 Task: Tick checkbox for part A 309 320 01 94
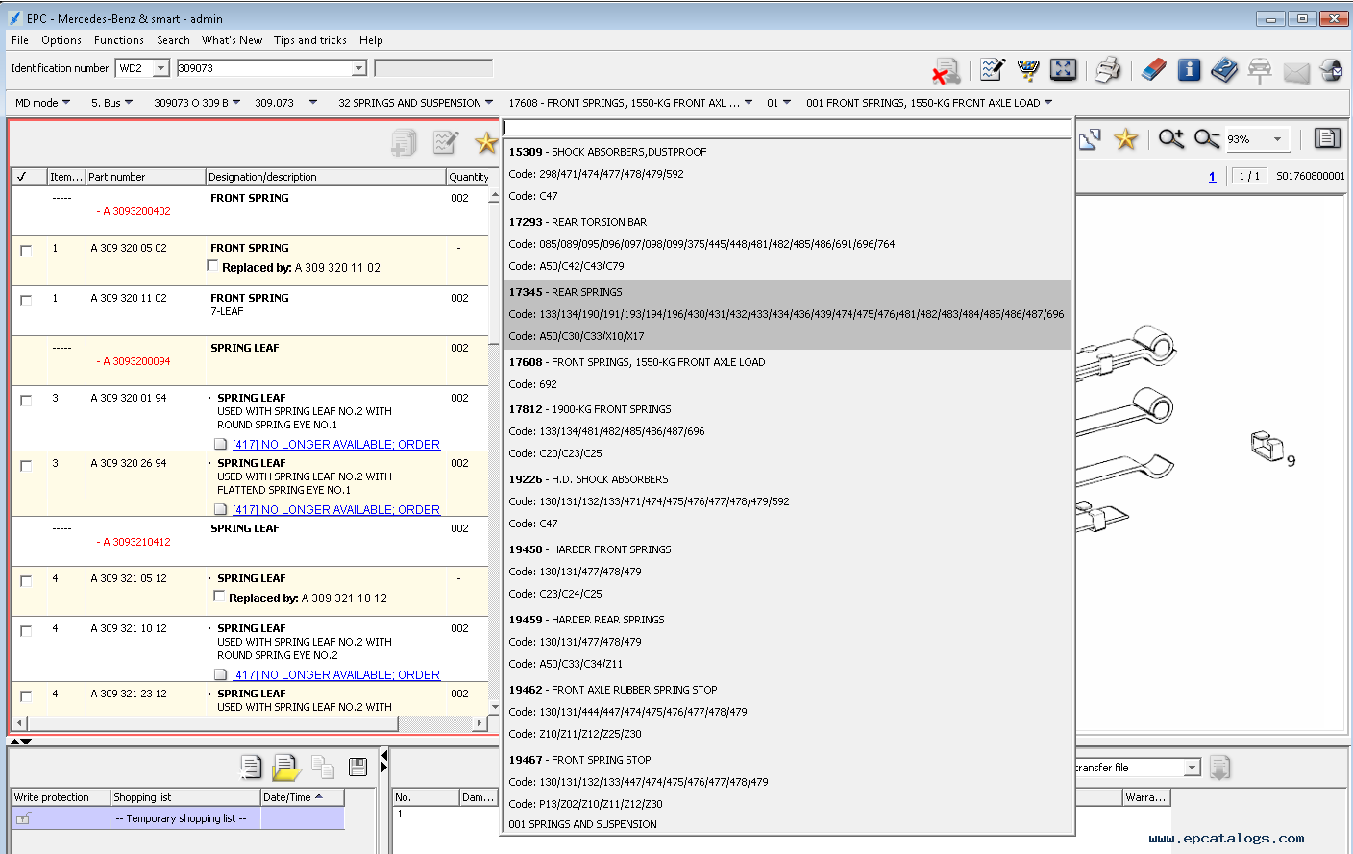(x=26, y=401)
